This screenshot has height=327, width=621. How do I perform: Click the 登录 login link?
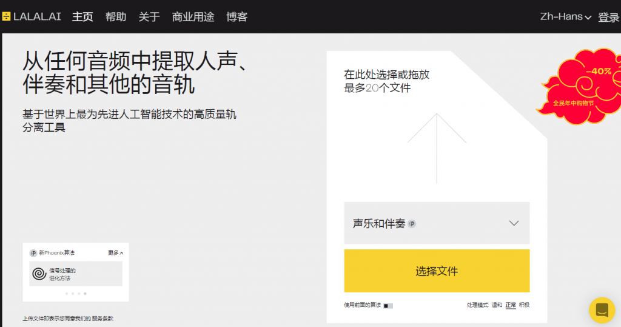click(609, 17)
